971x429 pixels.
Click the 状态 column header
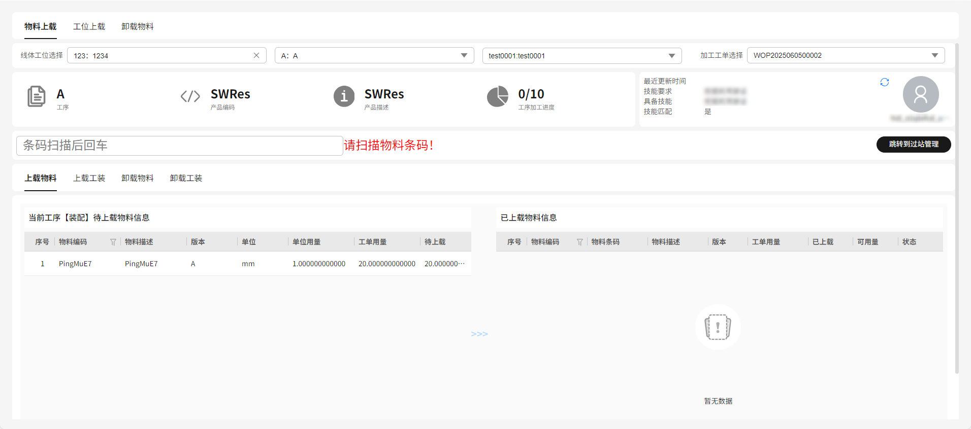(910, 242)
